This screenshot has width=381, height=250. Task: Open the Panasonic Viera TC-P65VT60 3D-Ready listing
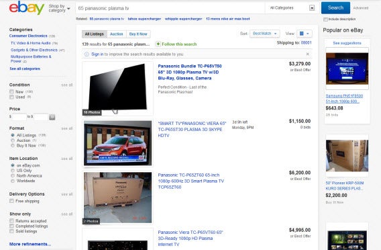point(190,239)
